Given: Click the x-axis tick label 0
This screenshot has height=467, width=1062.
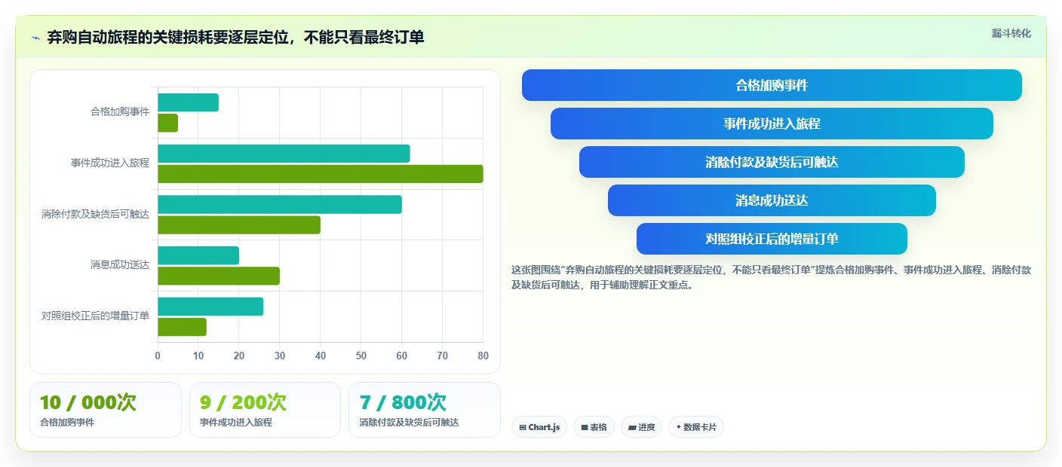Looking at the screenshot, I should 158,356.
